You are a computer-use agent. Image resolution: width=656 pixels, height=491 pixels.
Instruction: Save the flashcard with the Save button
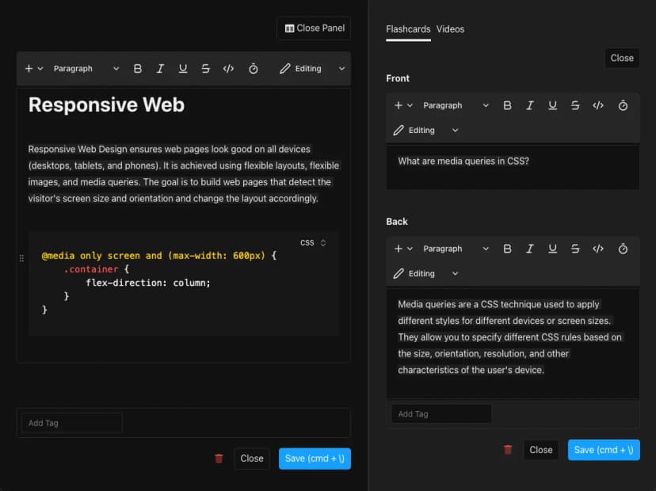click(604, 450)
